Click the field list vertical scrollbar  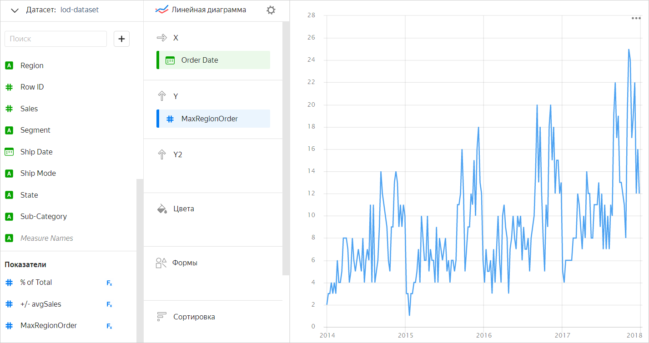tap(140, 259)
